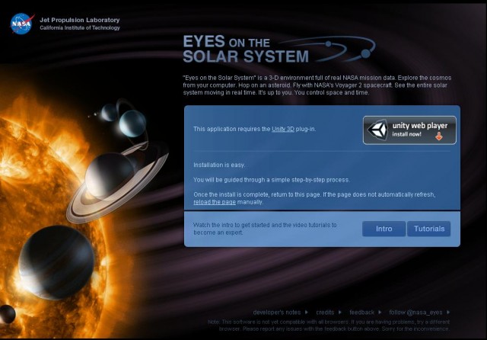Click the browser compatibility note at bottom
This screenshot has height=340, width=487.
329,325
